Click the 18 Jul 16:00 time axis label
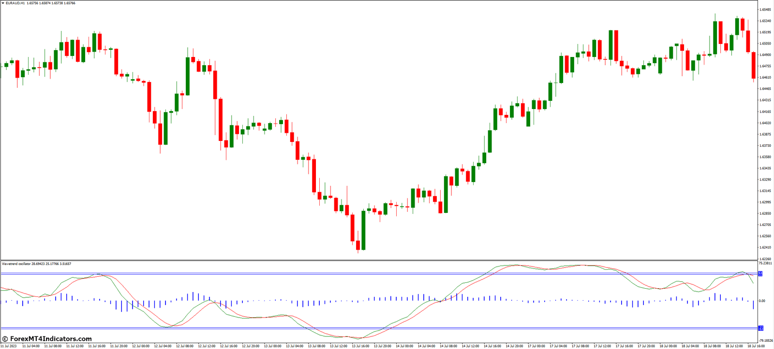This screenshot has height=349, width=774. [x=756, y=346]
